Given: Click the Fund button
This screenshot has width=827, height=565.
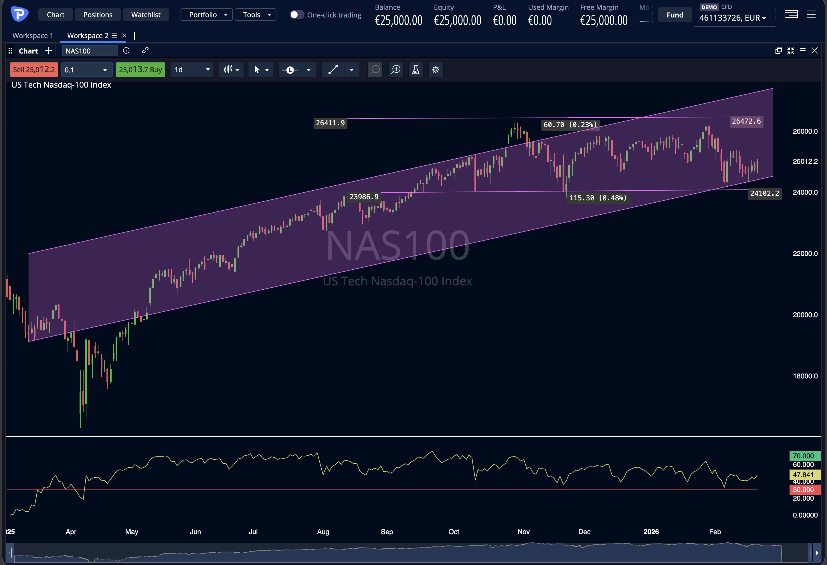Looking at the screenshot, I should pyautogui.click(x=675, y=15).
